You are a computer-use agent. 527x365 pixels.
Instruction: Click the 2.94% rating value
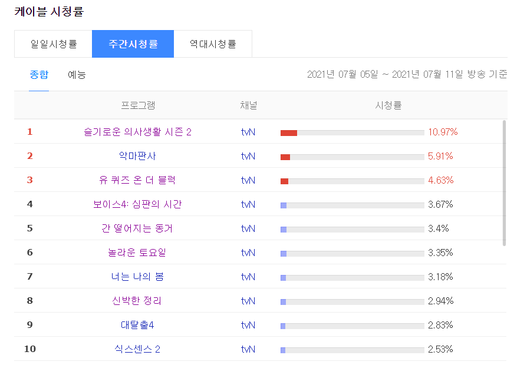[x=440, y=301]
